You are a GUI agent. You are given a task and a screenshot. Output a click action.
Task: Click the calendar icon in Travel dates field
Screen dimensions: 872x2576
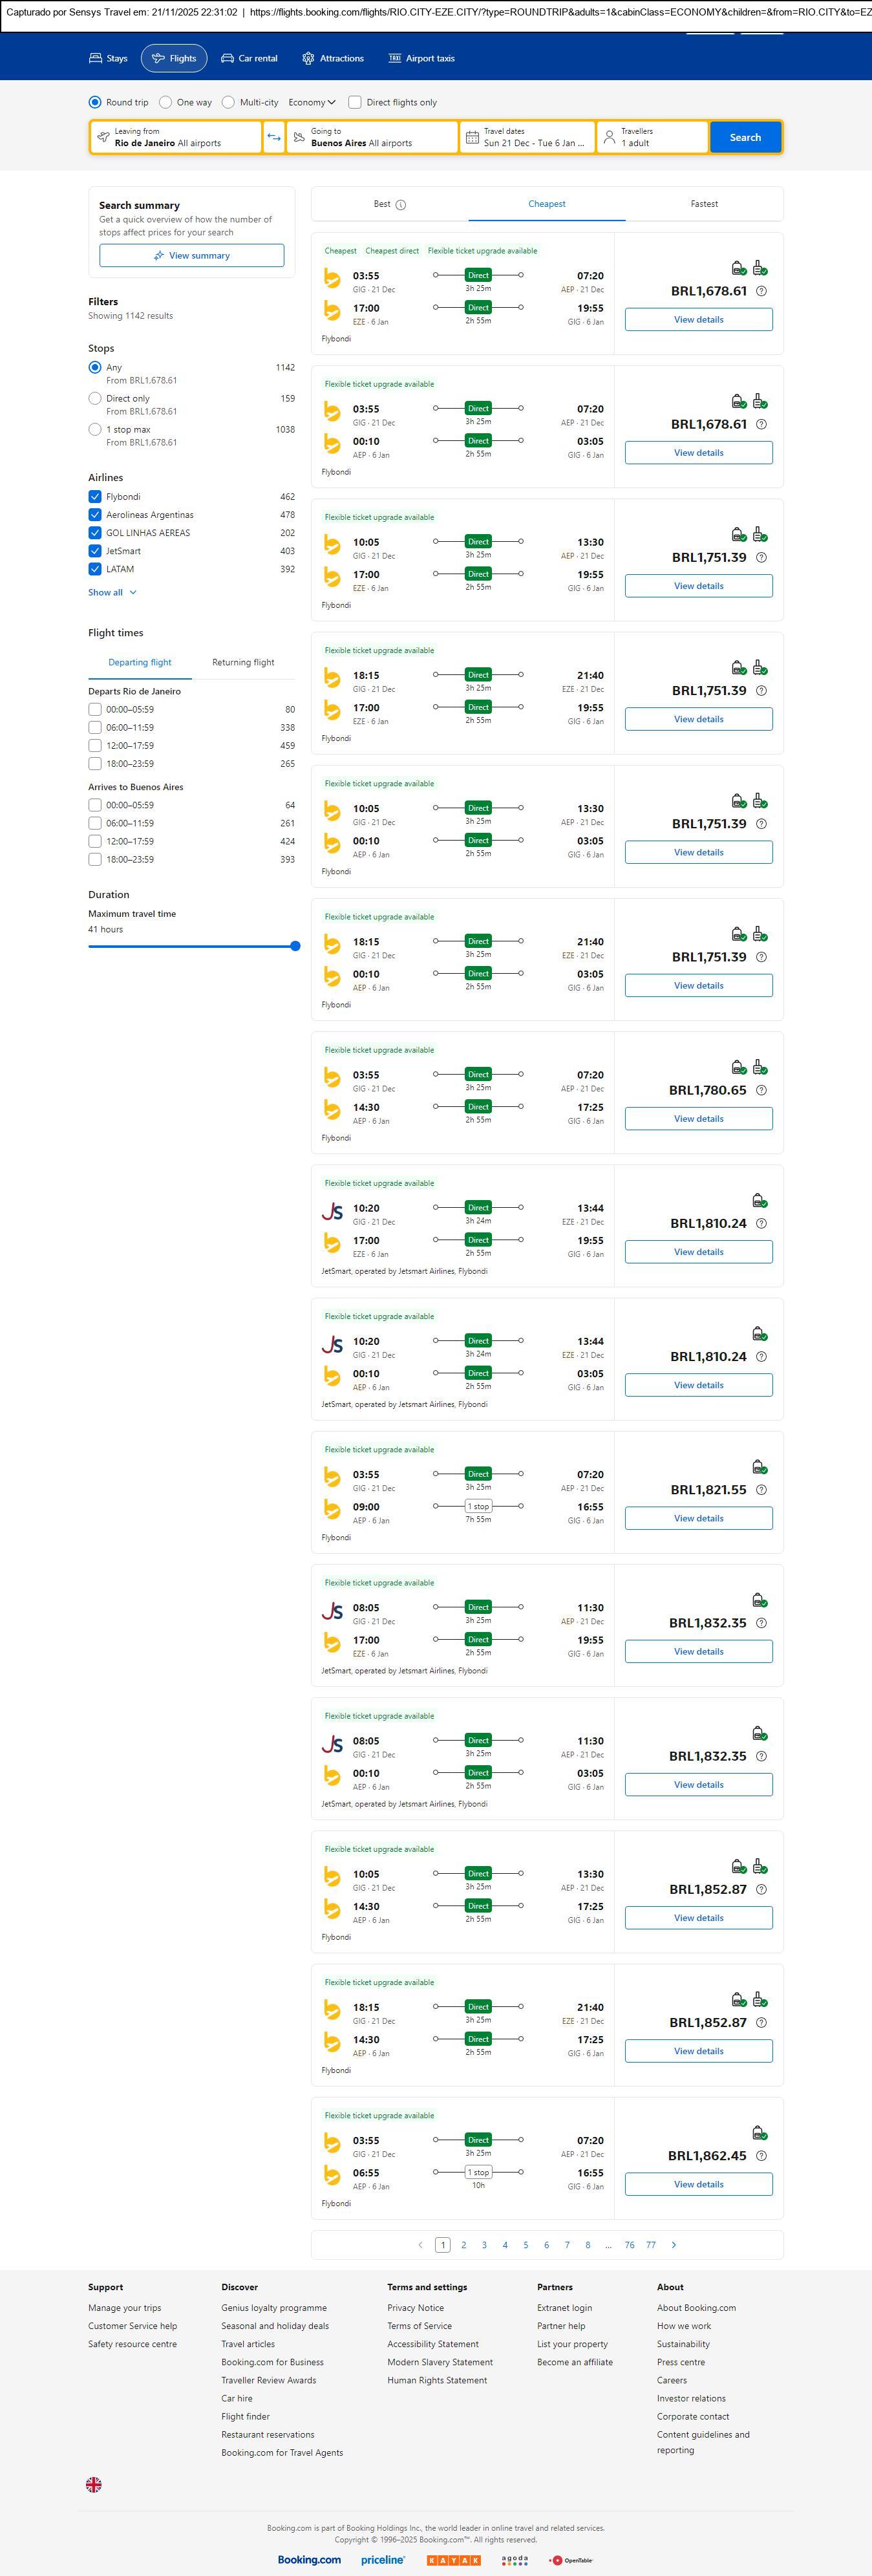(x=472, y=137)
